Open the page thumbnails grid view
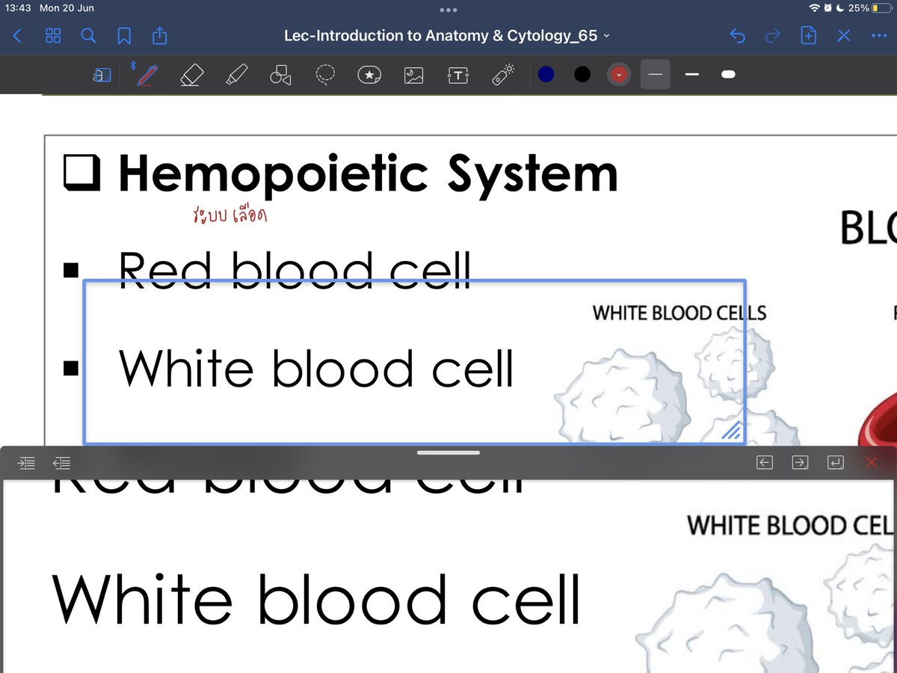 (53, 36)
